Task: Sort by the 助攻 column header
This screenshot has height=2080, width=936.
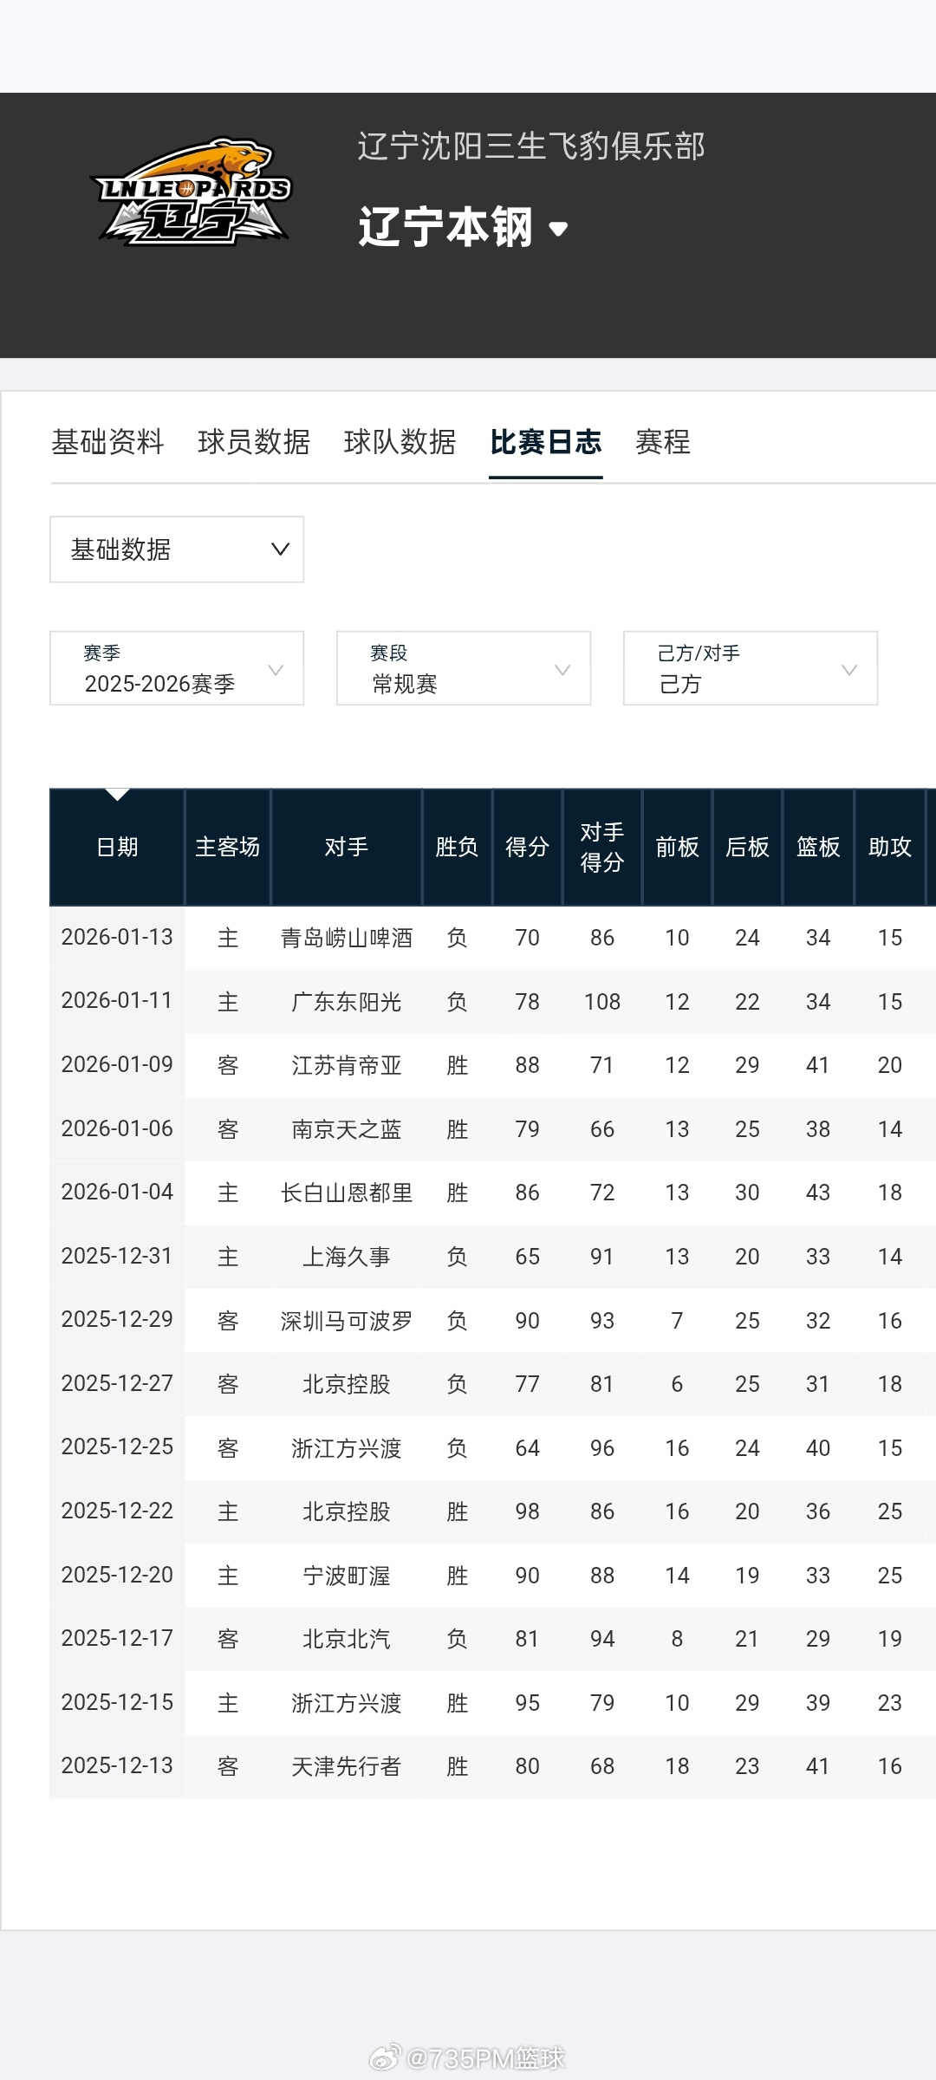Action: point(890,847)
